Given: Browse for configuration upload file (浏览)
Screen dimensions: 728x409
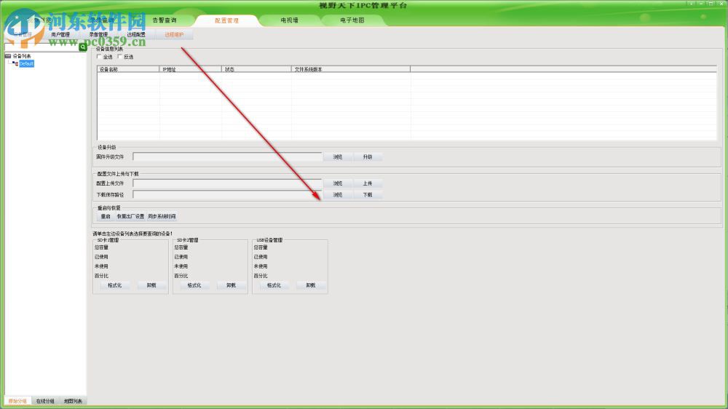Looking at the screenshot, I should [x=338, y=183].
